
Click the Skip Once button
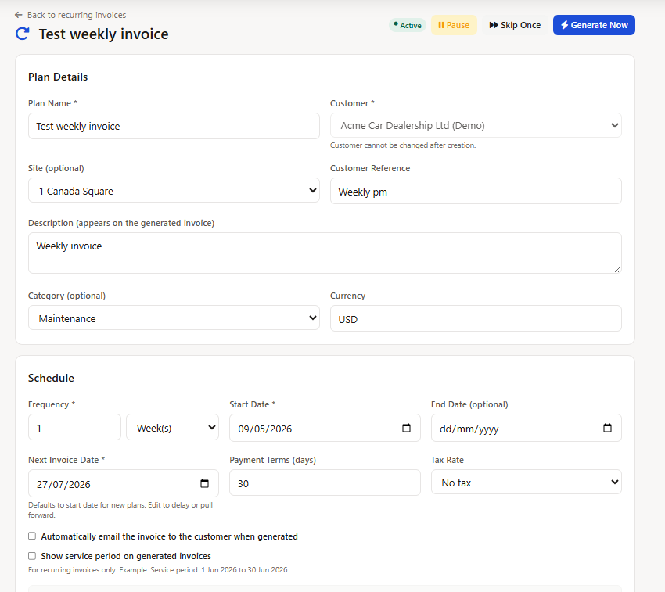pos(515,25)
